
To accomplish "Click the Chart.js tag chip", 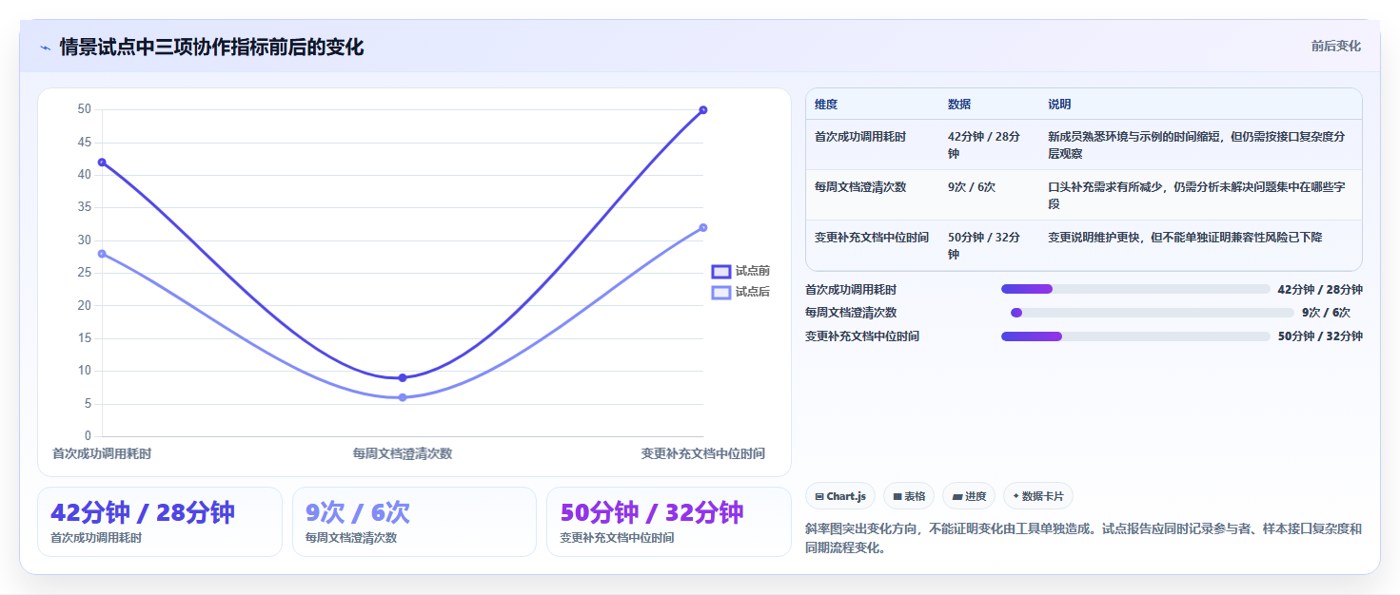I will pyautogui.click(x=840, y=496).
